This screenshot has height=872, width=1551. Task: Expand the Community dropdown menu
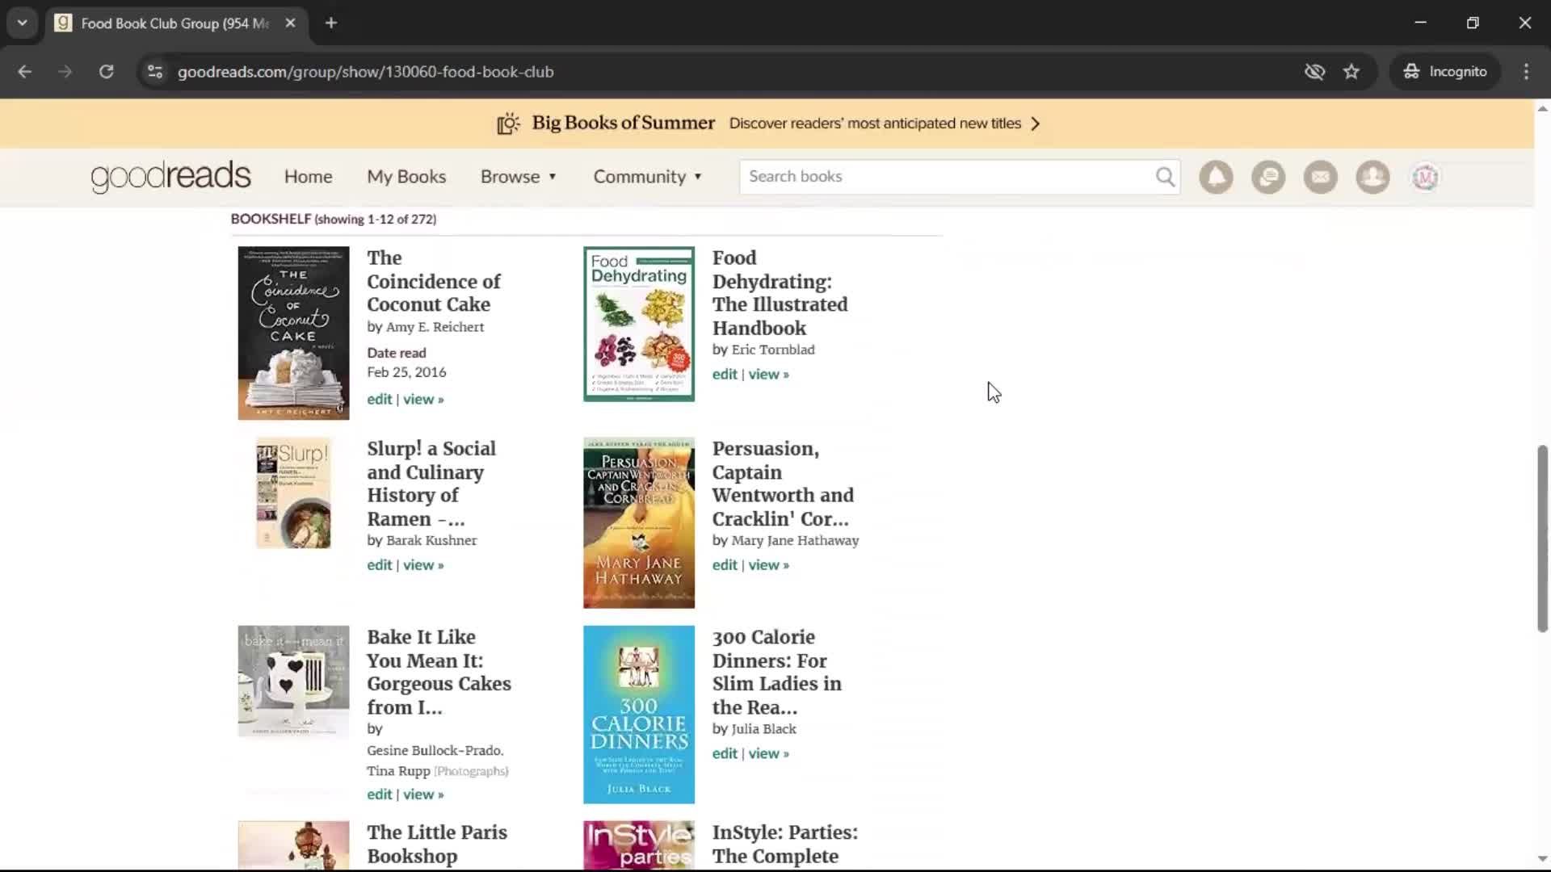click(648, 177)
